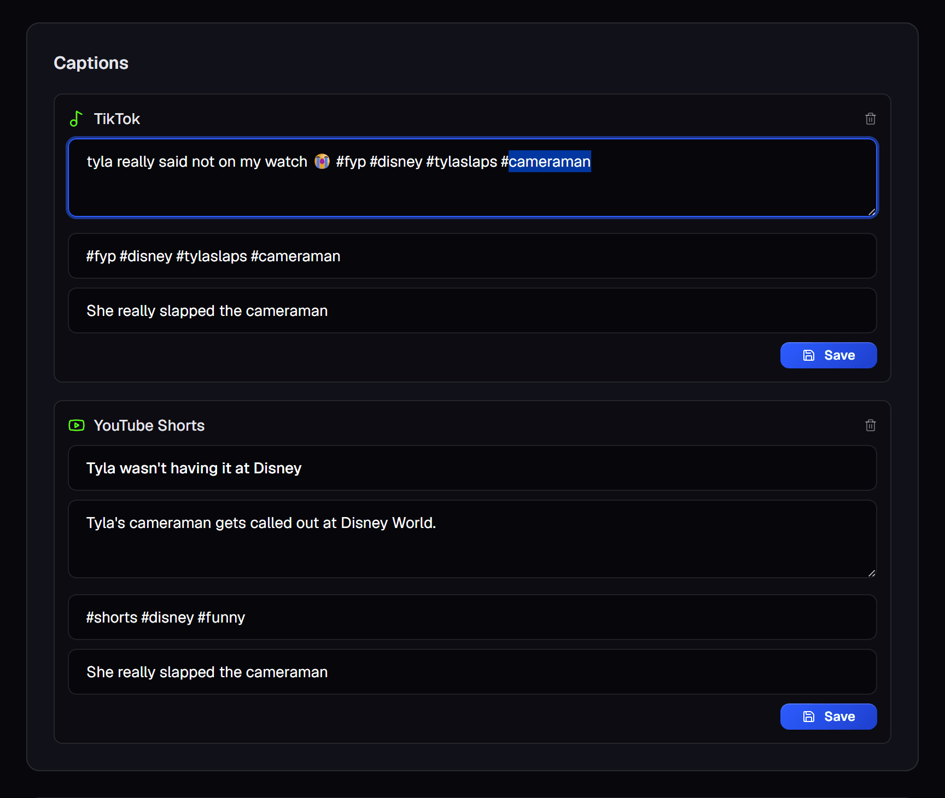
Task: Delete the TikTok caption card via trash icon
Action: pyautogui.click(x=871, y=119)
